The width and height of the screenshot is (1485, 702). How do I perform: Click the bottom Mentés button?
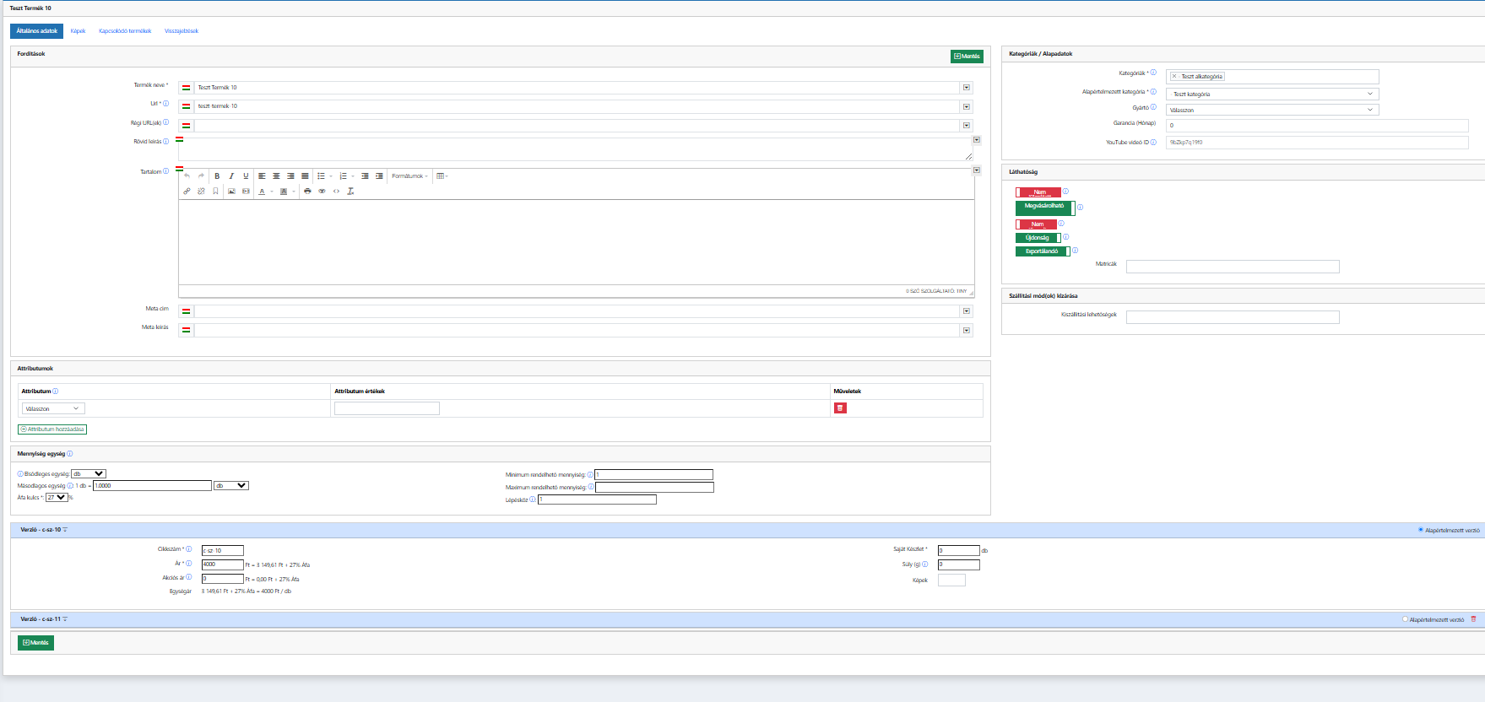pyautogui.click(x=35, y=643)
